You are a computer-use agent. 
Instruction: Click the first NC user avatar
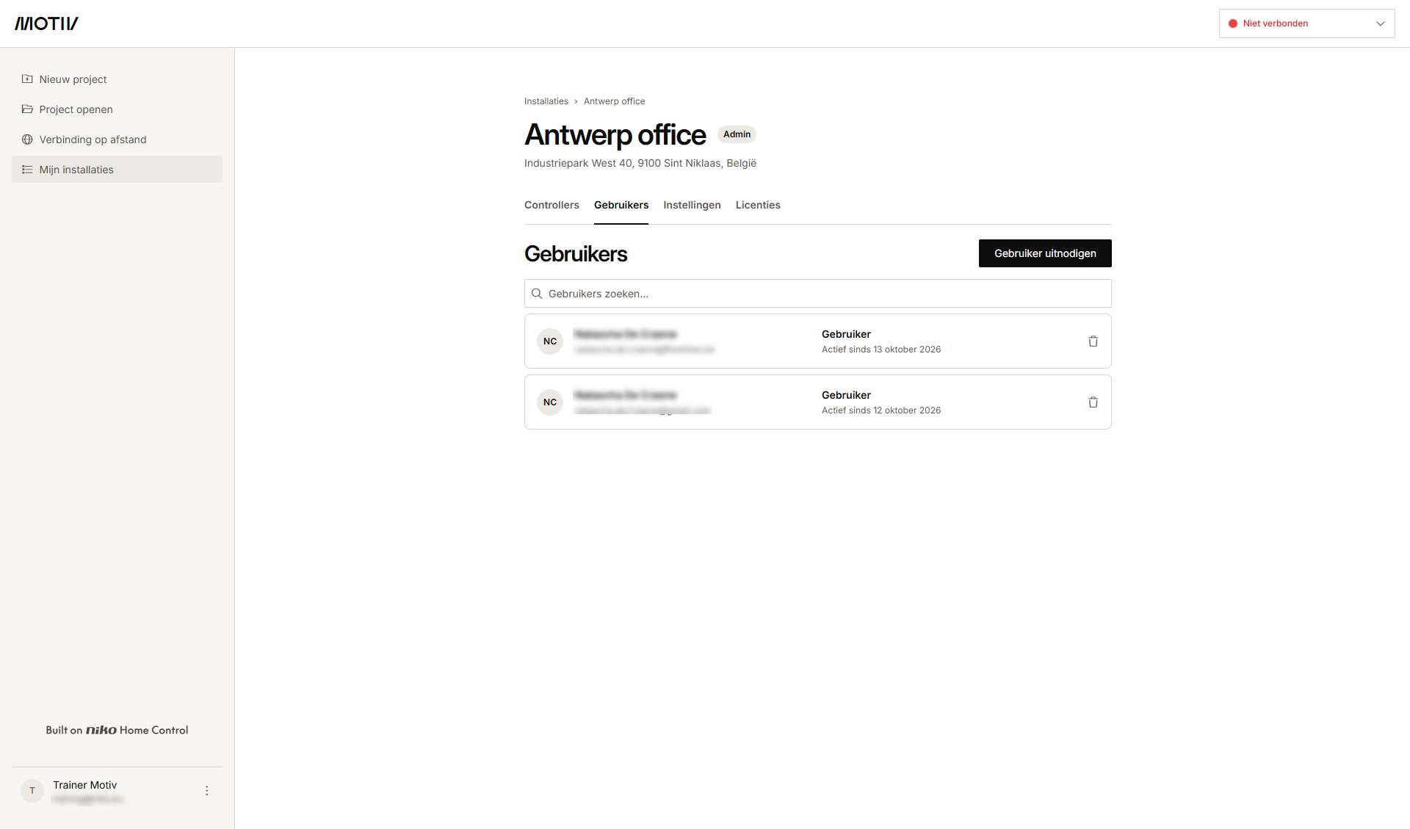550,341
